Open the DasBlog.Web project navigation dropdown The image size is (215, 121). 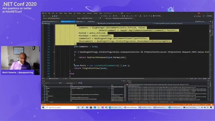tap(70, 24)
